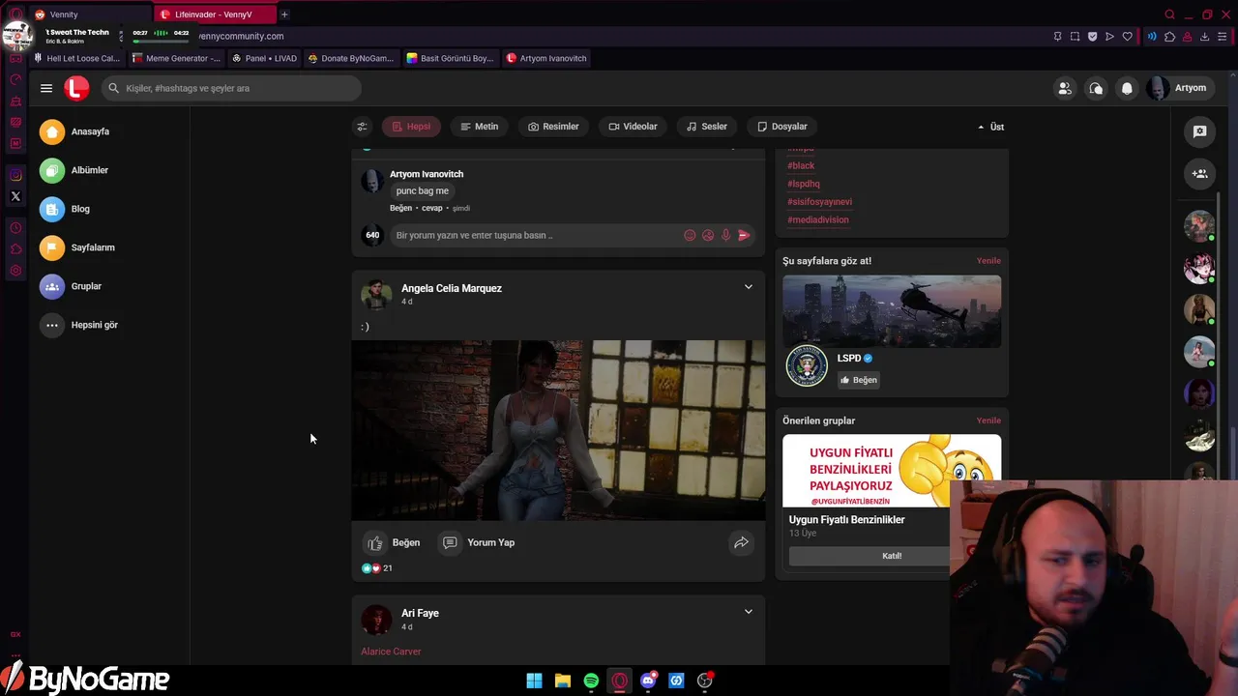The image size is (1238, 696).
Task: Open friend requests icon in the header
Action: pyautogui.click(x=1065, y=88)
